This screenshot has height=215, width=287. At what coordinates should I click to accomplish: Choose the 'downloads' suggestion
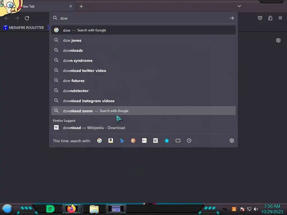[143, 50]
